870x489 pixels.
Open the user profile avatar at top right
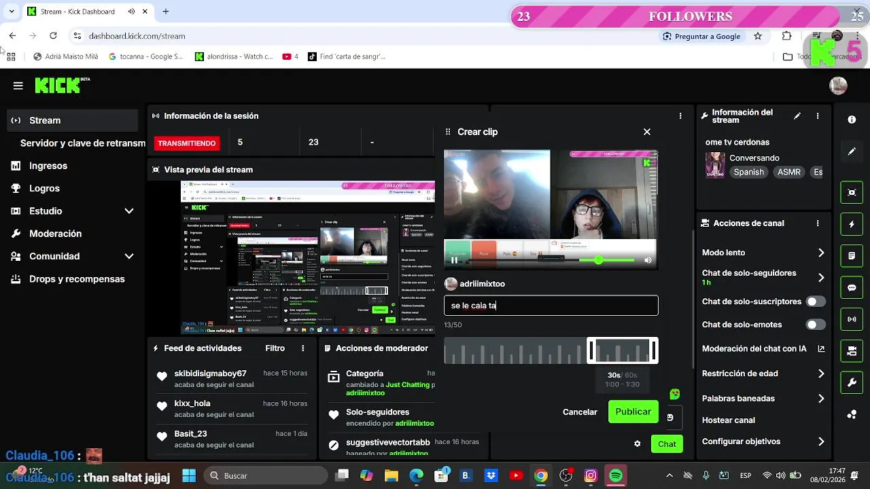838,86
